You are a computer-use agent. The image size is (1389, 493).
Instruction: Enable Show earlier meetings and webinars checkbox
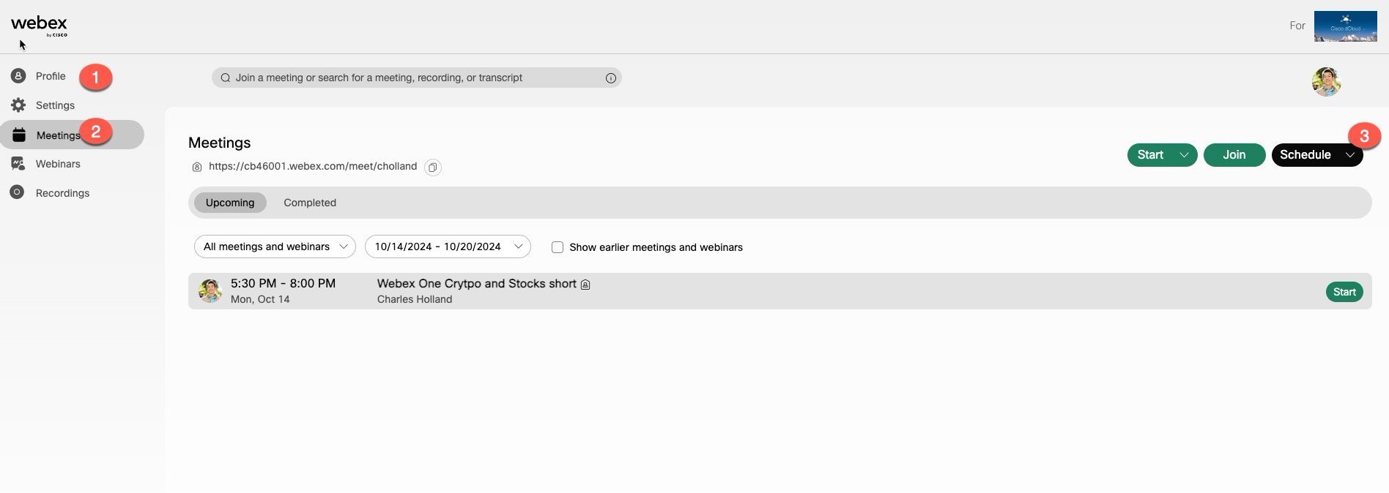tap(558, 247)
